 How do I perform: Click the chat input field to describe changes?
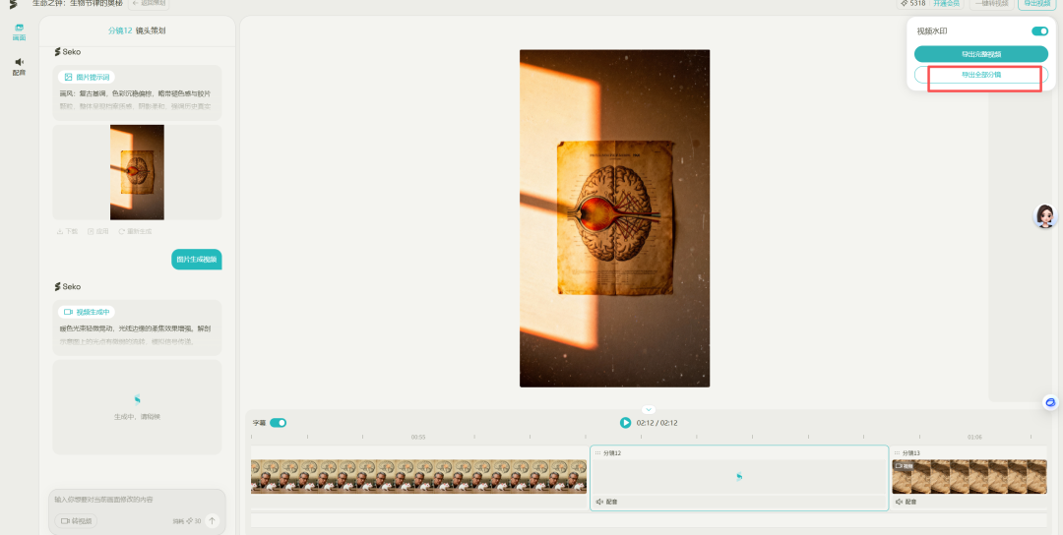136,500
